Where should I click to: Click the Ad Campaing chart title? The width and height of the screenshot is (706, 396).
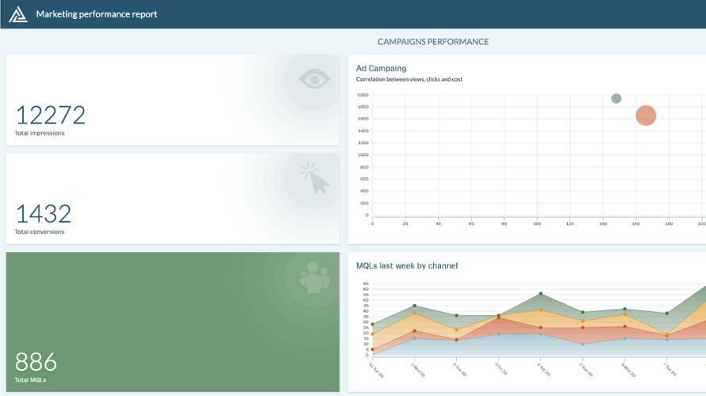tap(381, 68)
